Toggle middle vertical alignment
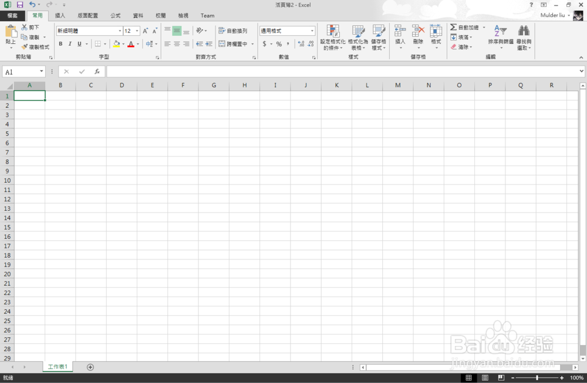The height and width of the screenshot is (383, 587). 177,30
